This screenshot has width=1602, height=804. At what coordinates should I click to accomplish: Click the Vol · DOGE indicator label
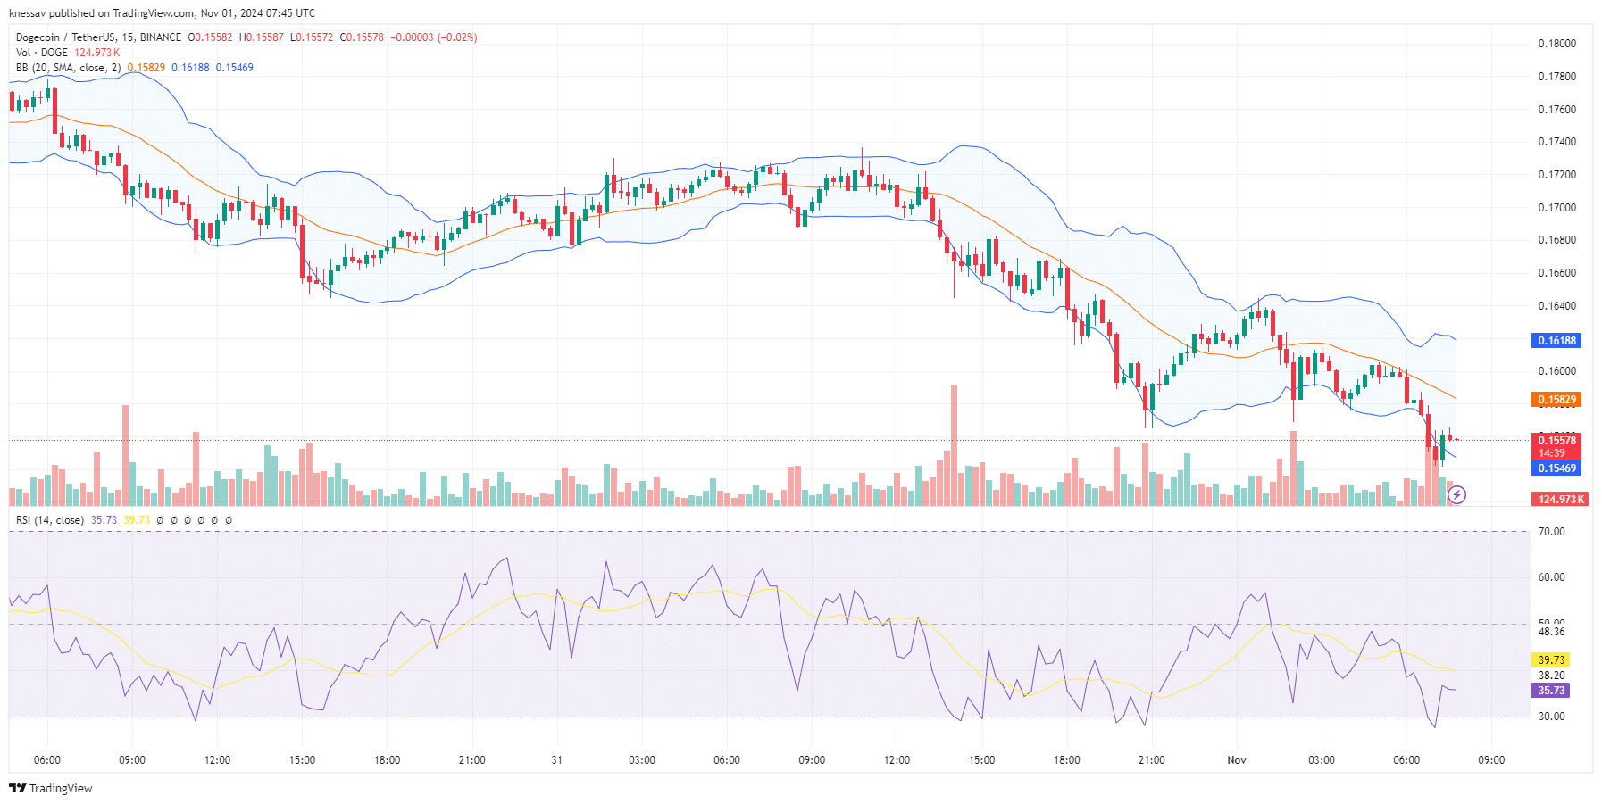point(42,53)
